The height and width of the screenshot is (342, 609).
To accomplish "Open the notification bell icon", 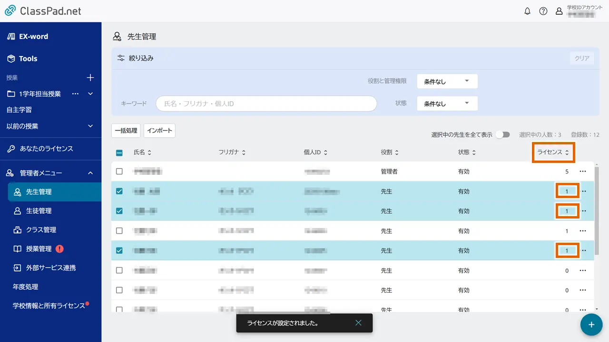I will [x=527, y=11].
